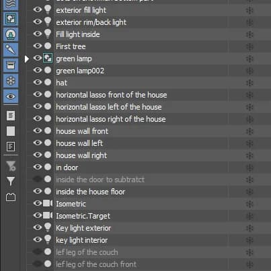Select the Fill light inside row
Image resolution: width=271 pixels, height=271 pixels.
[x=78, y=34]
